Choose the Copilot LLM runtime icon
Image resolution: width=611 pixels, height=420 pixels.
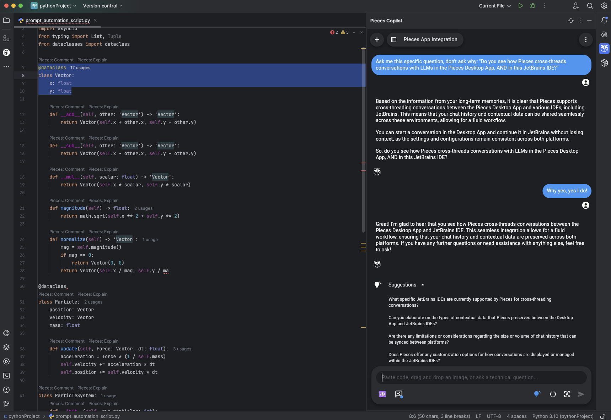[x=382, y=394]
